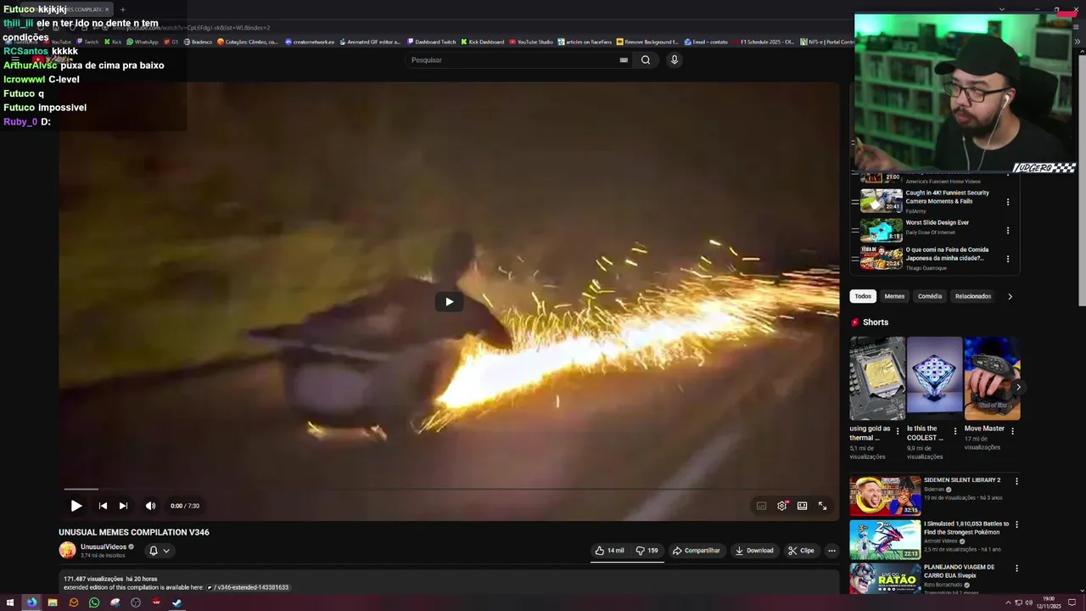The height and width of the screenshot is (611, 1086).
Task: Show more Shorts with the right arrow
Action: pos(1018,387)
